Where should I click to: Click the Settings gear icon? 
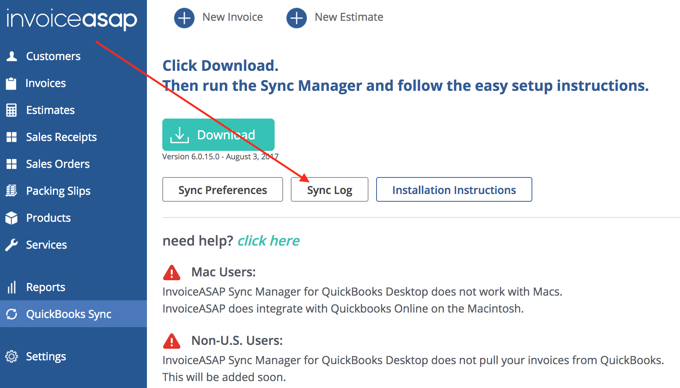point(12,356)
